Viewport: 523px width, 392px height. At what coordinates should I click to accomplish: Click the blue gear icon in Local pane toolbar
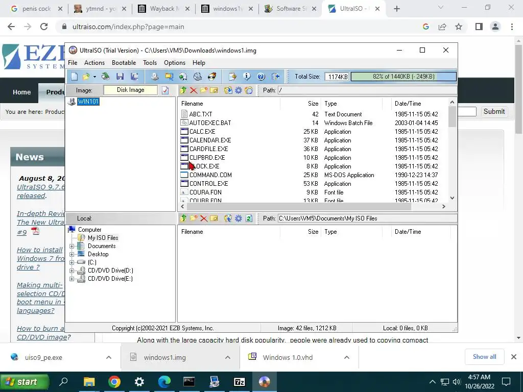coord(238,218)
